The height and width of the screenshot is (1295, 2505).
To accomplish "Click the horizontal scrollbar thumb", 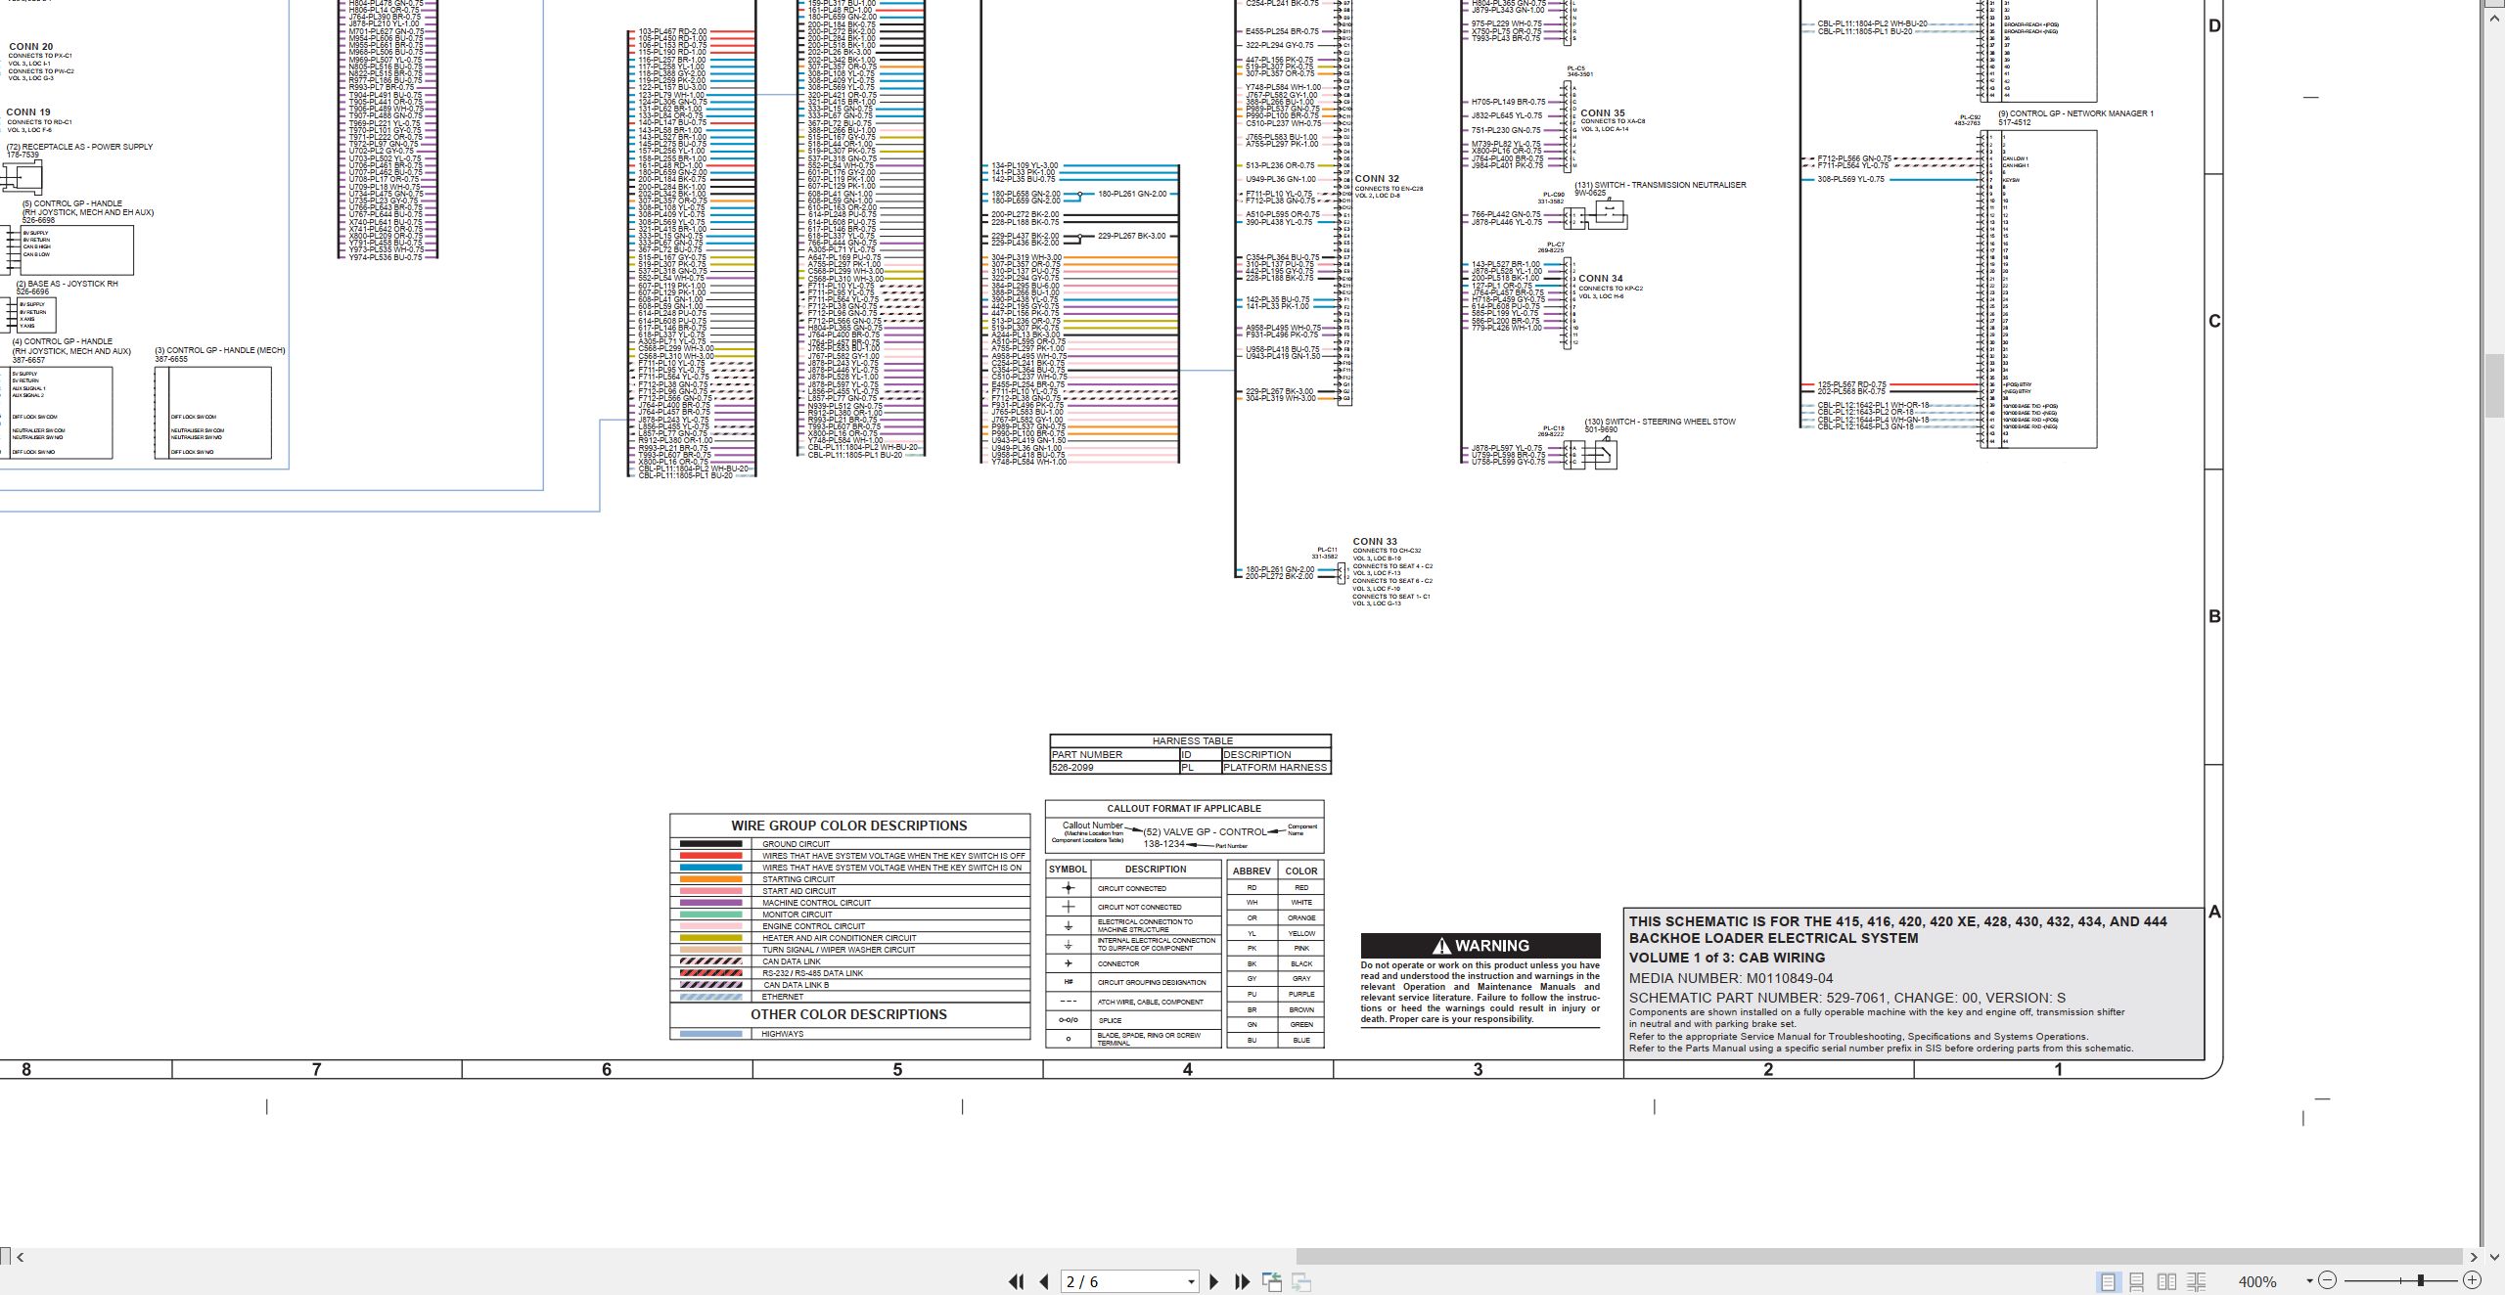I will coord(1879,1257).
